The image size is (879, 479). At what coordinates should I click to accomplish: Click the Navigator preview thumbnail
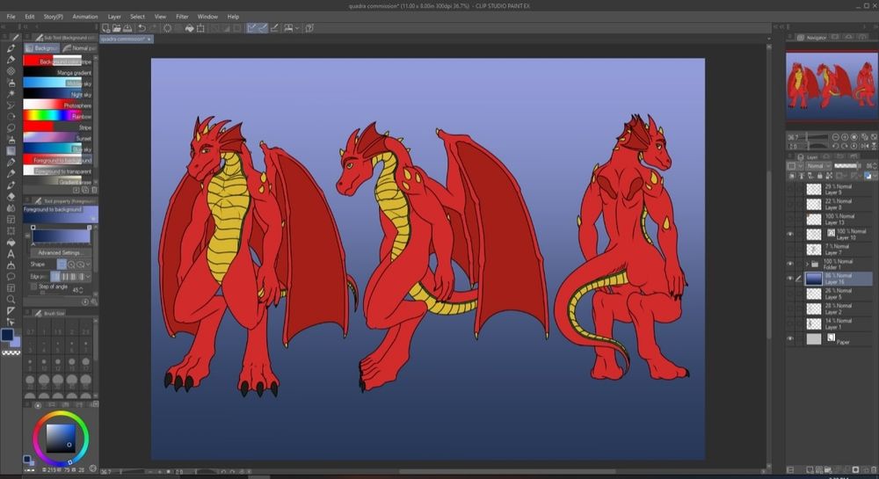pos(832,84)
